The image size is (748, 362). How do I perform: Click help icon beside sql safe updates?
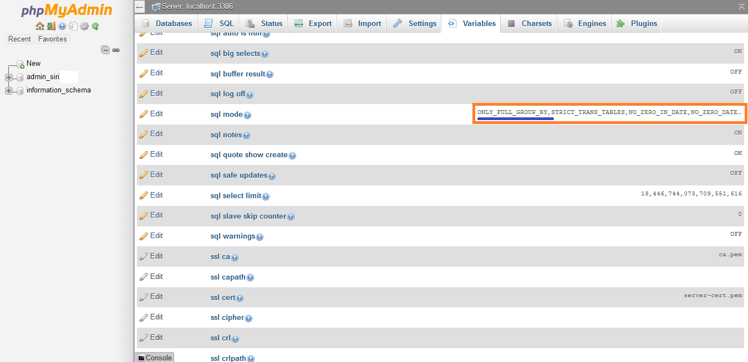[x=272, y=176]
